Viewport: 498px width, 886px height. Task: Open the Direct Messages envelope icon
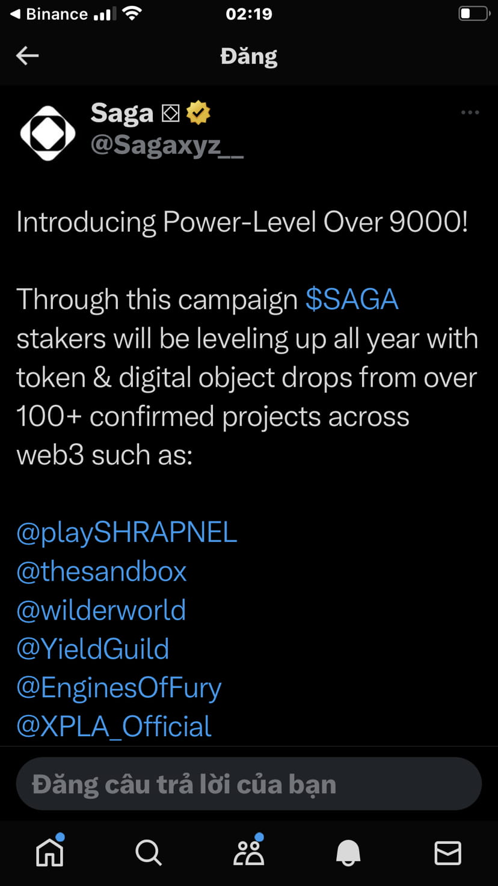pos(448,852)
